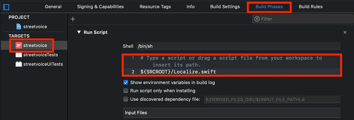Click the filter icon in search field
This screenshot has height=120, width=354.
point(257,19)
